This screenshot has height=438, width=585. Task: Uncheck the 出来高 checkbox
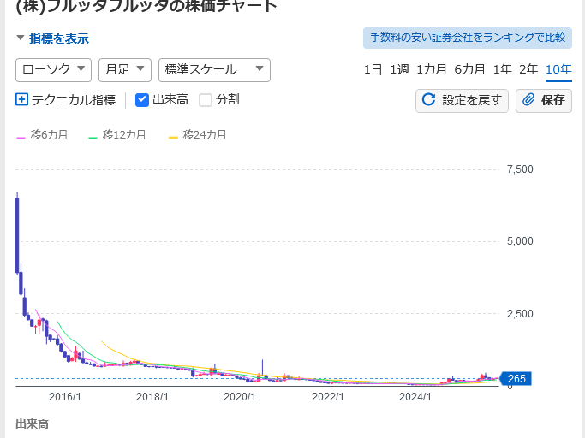tap(143, 100)
